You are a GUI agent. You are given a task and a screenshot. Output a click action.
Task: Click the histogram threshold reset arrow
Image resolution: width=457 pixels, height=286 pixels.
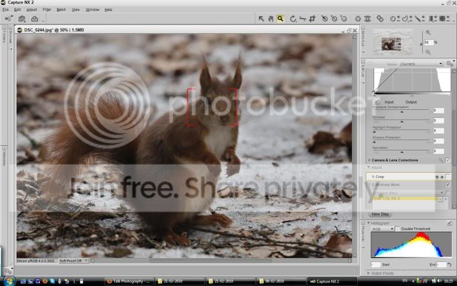(x=450, y=265)
